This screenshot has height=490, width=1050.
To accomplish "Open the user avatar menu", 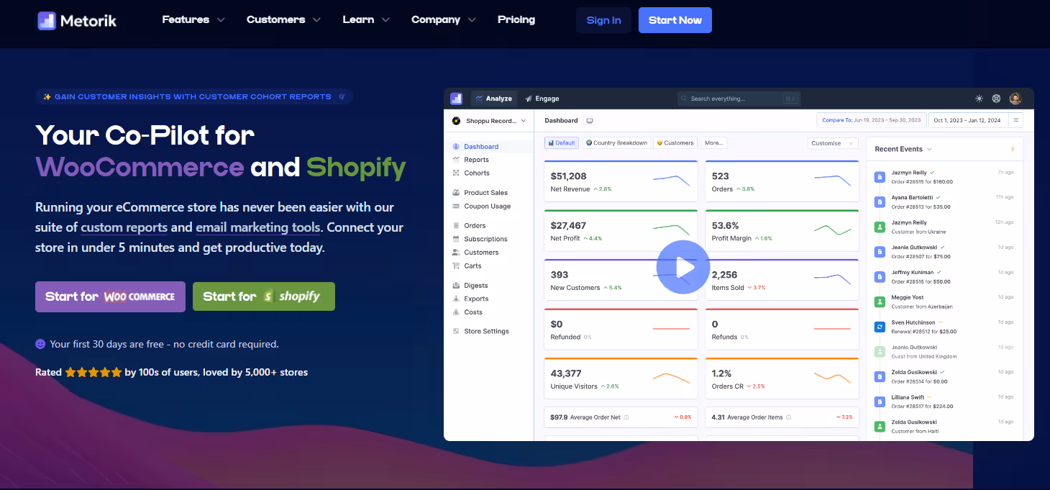I will [1015, 99].
